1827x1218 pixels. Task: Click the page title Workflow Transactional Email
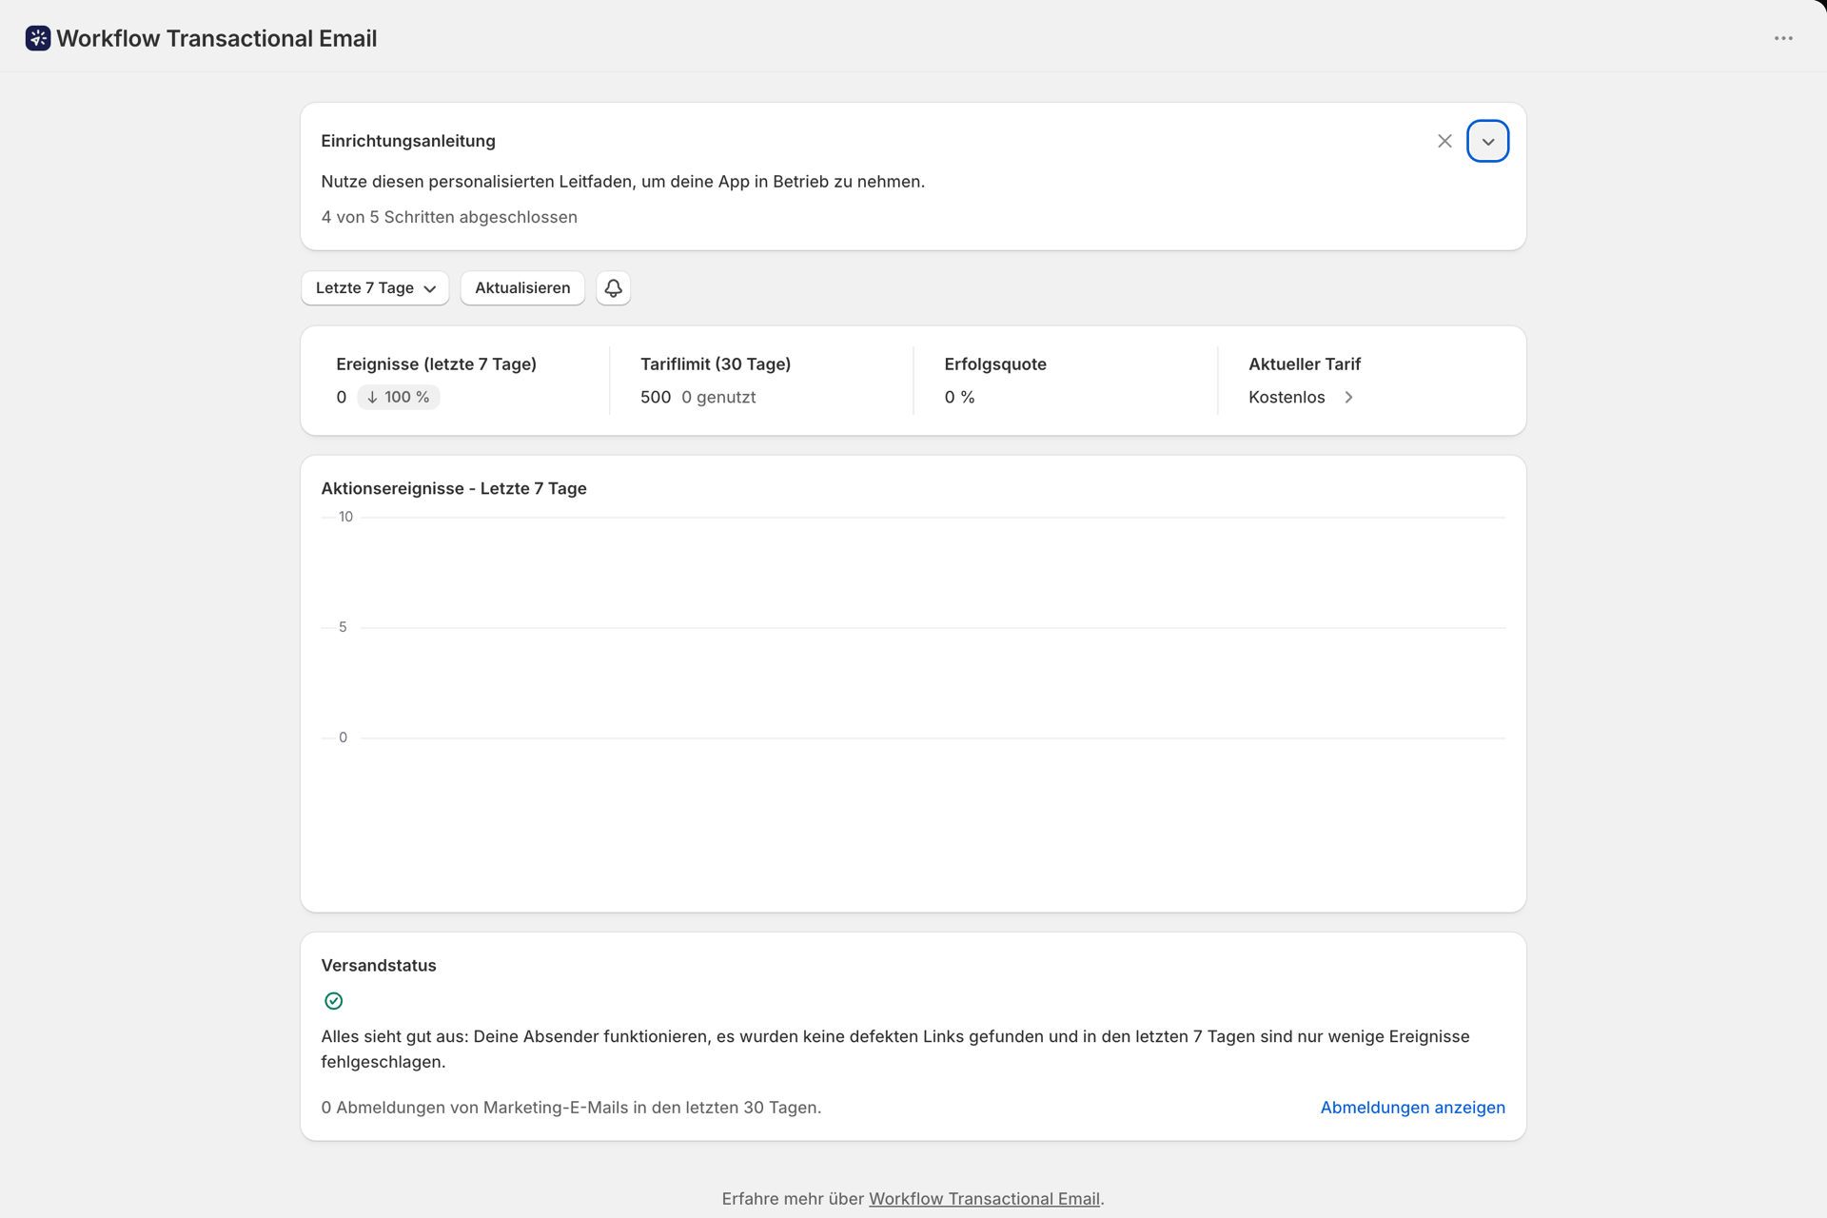tap(217, 38)
